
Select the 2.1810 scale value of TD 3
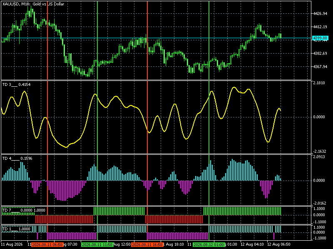319,83
